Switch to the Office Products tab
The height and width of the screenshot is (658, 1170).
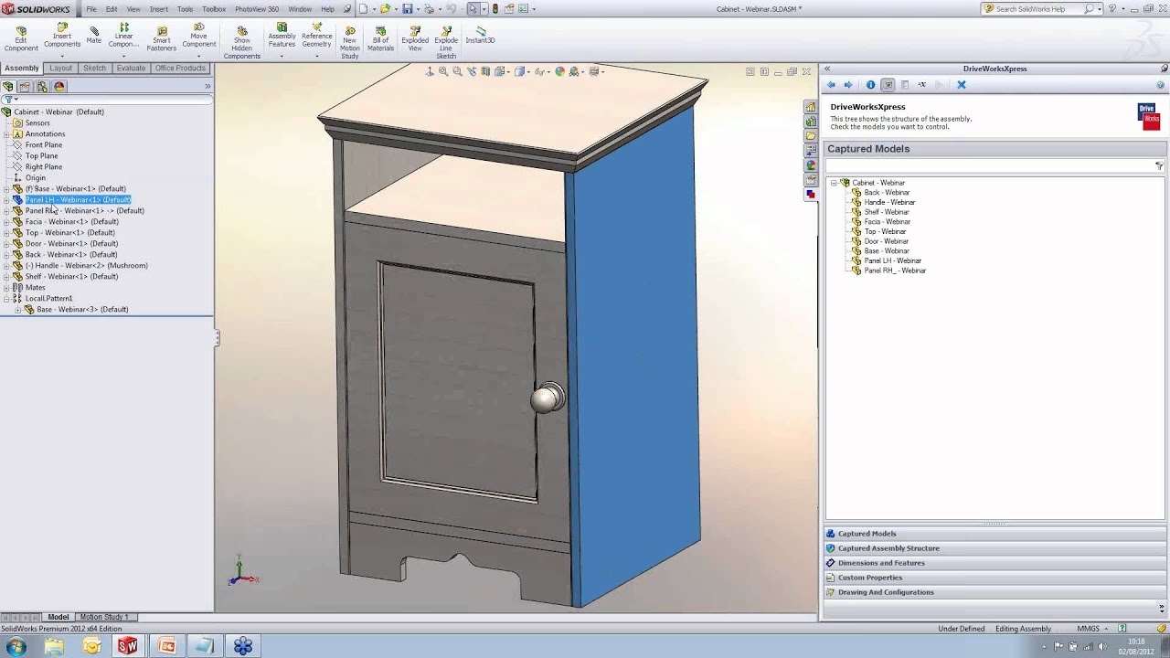180,69
